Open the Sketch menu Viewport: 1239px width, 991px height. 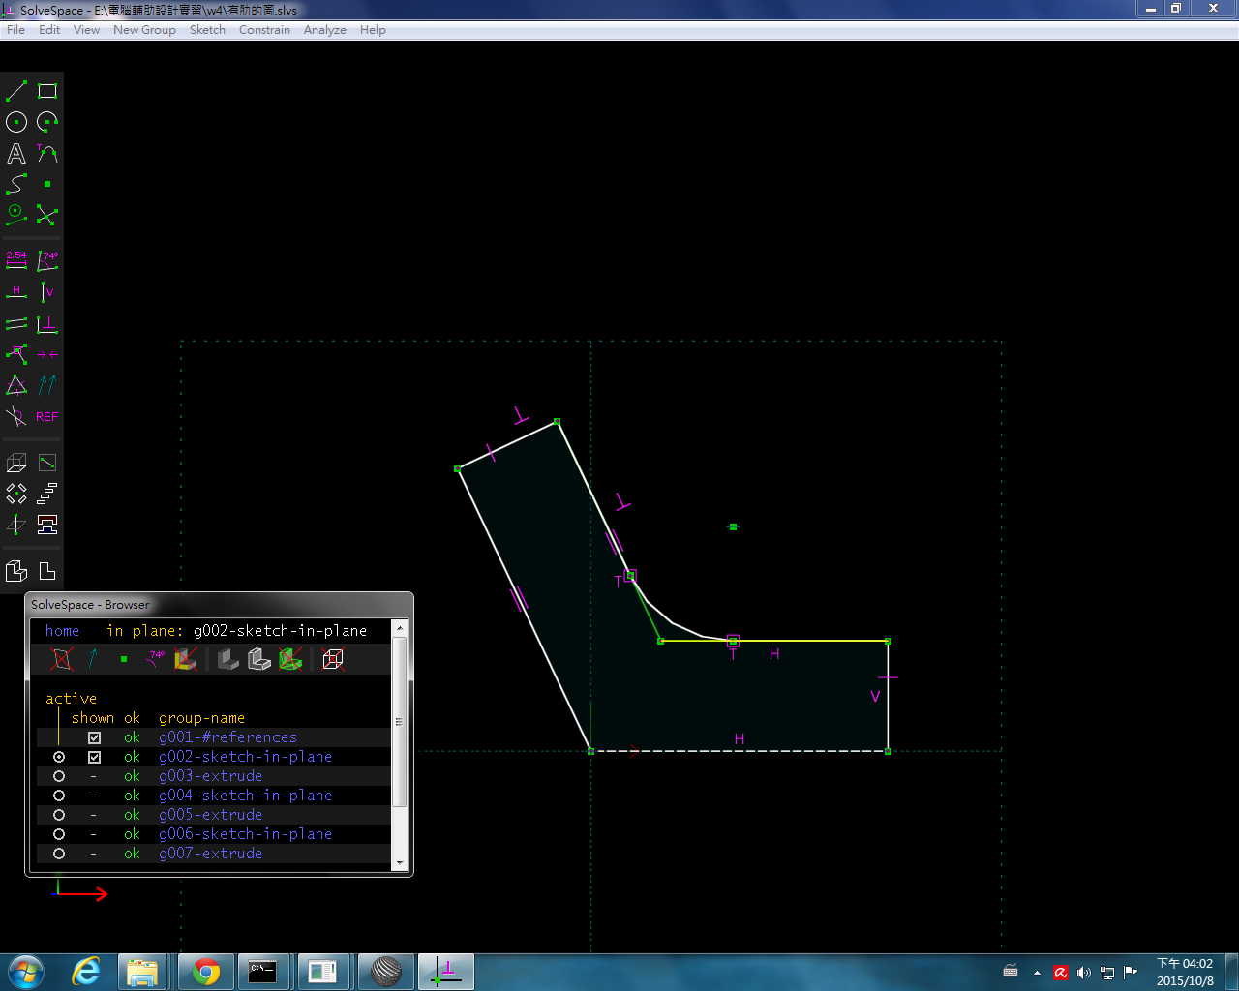(x=207, y=30)
